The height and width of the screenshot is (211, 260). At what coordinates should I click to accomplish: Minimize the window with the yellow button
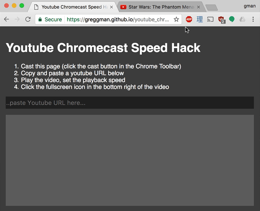pyautogui.click(x=14, y=6)
